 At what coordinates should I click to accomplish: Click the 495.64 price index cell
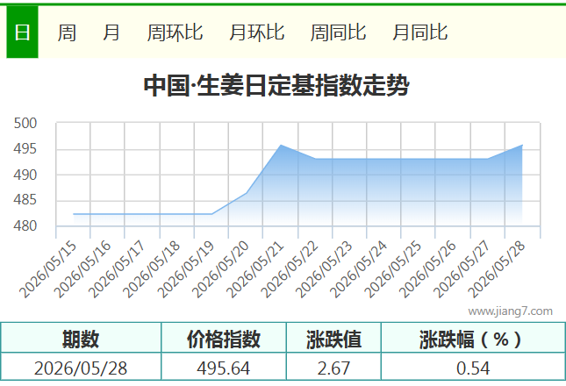(x=224, y=368)
